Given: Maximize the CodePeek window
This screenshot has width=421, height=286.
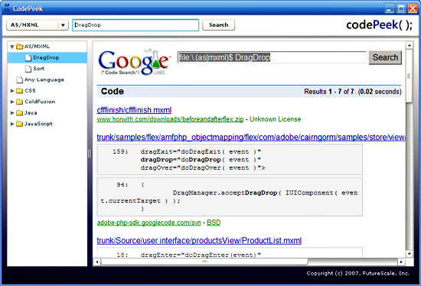Looking at the screenshot, I should click(401, 8).
